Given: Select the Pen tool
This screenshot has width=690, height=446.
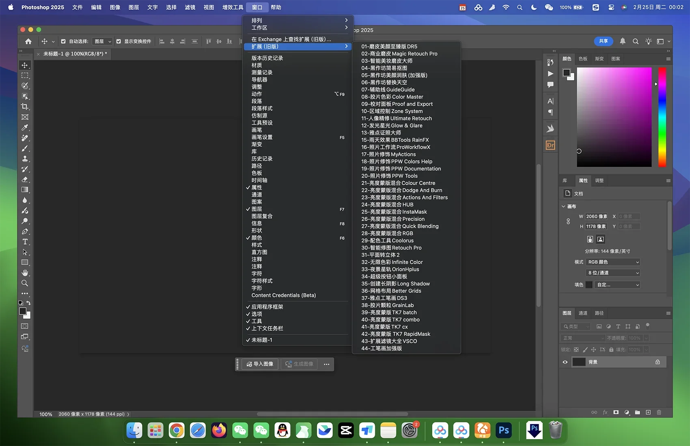Looking at the screenshot, I should click(x=25, y=231).
